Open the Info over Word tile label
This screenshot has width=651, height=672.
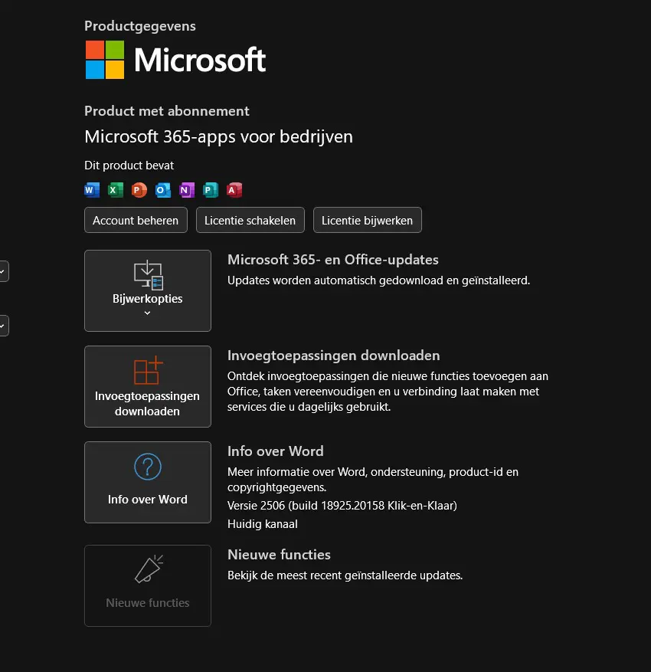pos(147,500)
